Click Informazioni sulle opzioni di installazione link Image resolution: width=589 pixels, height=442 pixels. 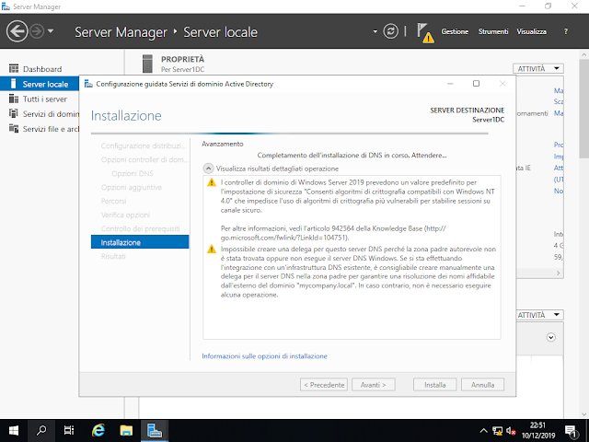point(264,356)
